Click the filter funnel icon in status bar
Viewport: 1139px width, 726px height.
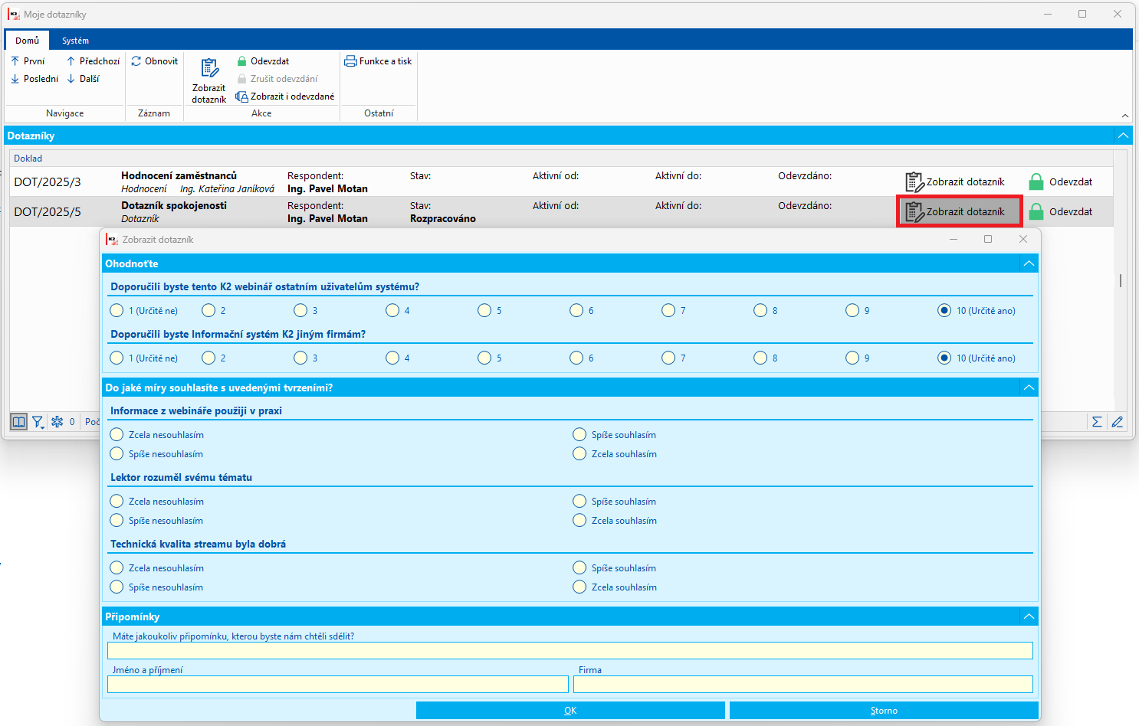37,422
